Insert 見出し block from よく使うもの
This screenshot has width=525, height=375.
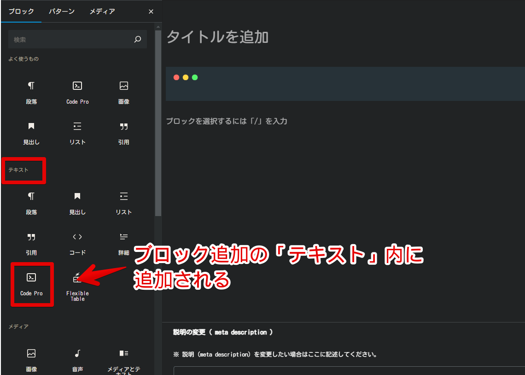point(31,133)
